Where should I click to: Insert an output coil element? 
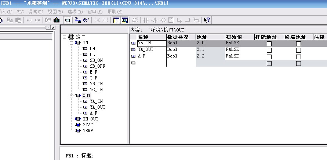163,20
